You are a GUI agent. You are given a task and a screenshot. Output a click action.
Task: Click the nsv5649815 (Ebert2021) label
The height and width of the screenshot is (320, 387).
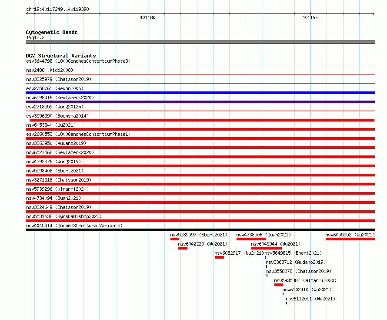(x=293, y=253)
